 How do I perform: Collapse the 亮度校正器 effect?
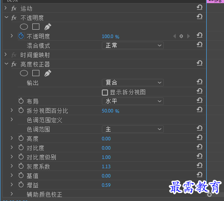[6, 64]
